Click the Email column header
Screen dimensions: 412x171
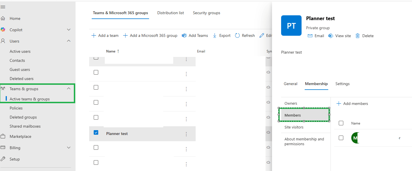point(201,51)
